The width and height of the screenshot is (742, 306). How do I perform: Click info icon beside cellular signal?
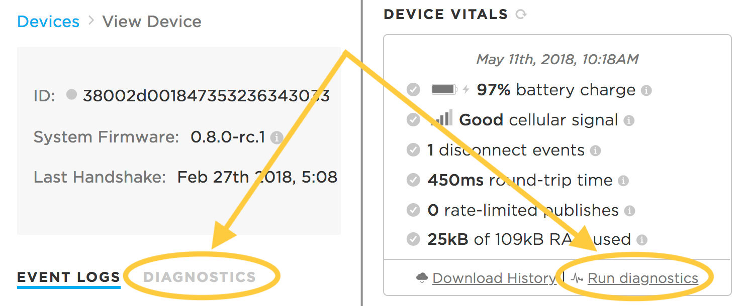point(629,121)
